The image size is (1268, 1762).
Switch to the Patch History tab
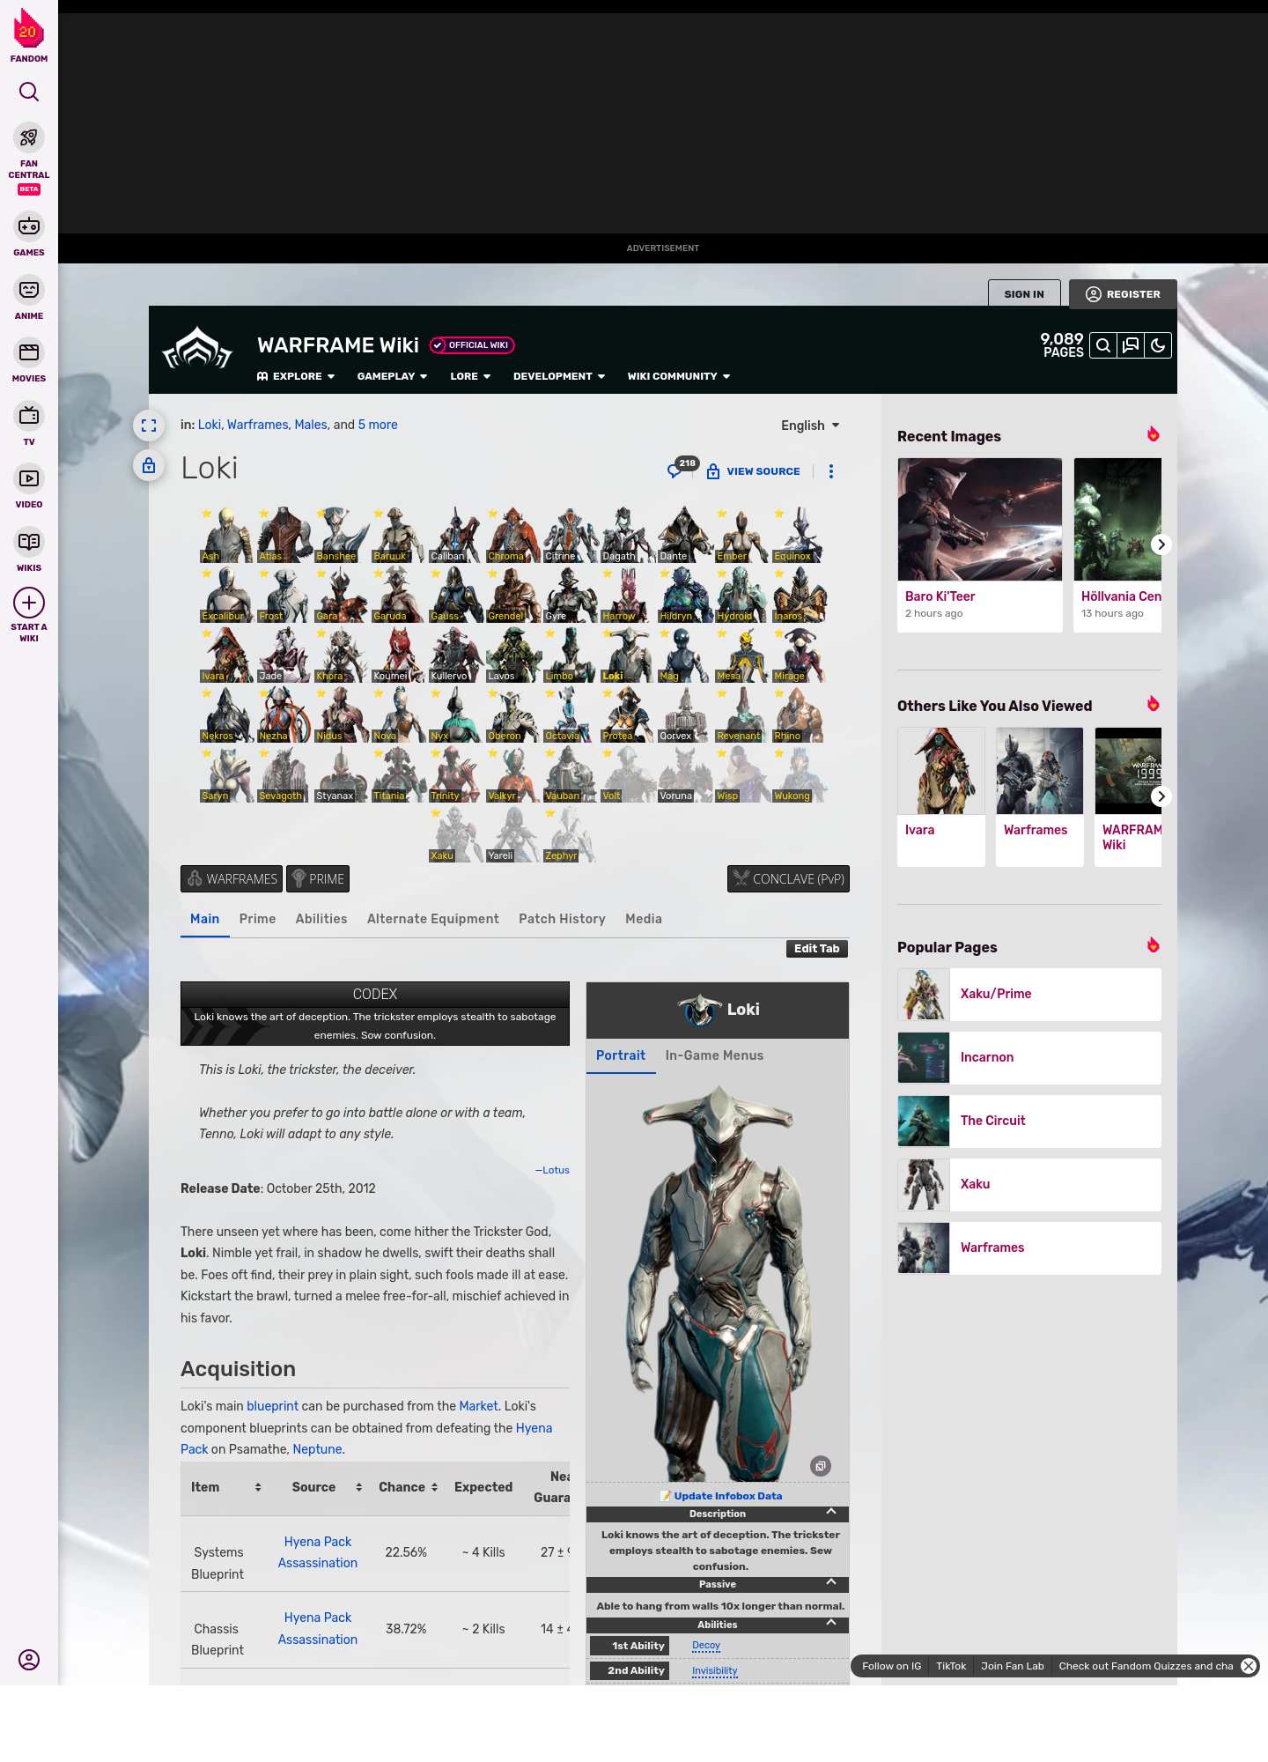point(562,919)
